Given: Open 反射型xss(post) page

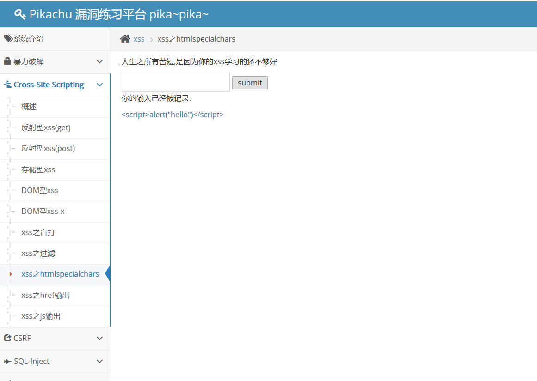Looking at the screenshot, I should [x=48, y=148].
